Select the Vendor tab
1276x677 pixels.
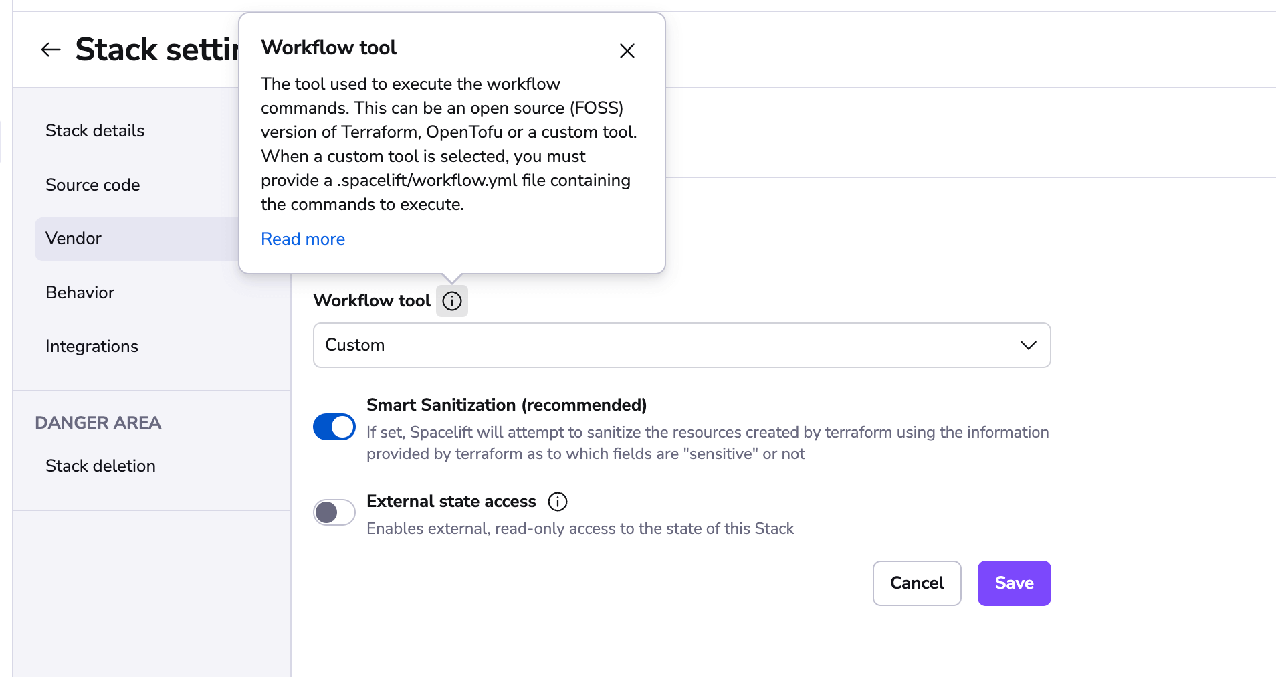click(74, 238)
